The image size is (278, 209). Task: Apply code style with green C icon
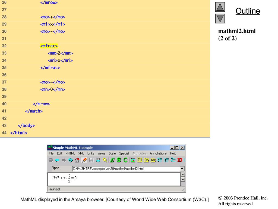click(125, 160)
